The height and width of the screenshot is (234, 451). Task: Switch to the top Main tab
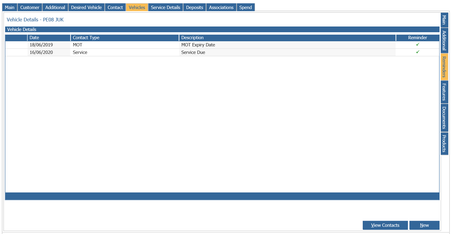pyautogui.click(x=10, y=7)
